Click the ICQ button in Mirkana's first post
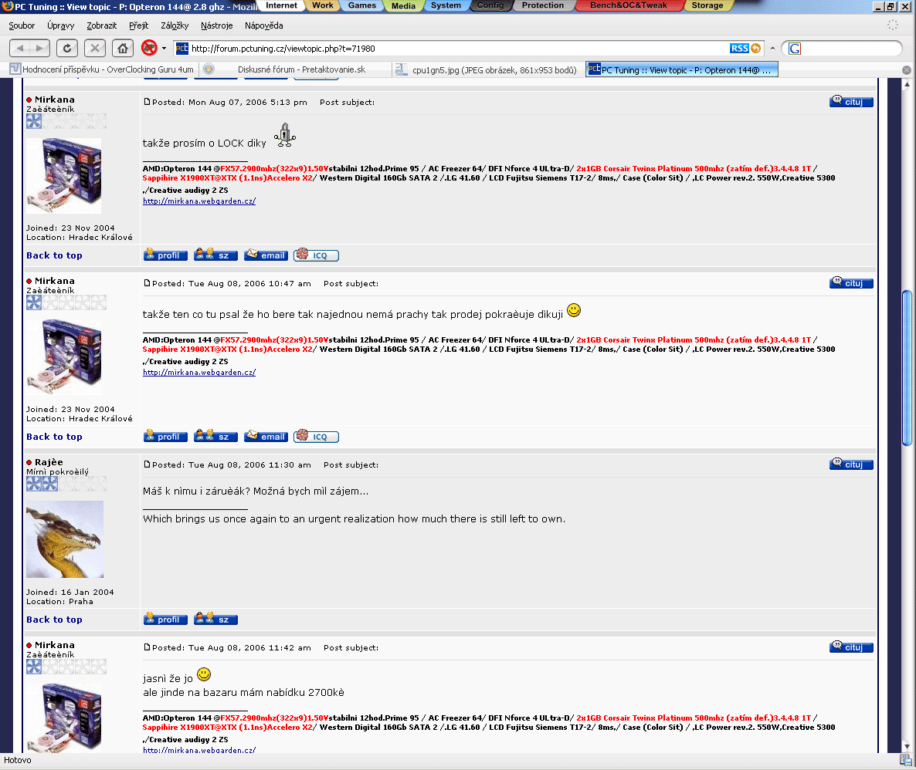The height and width of the screenshot is (770, 916). [316, 255]
